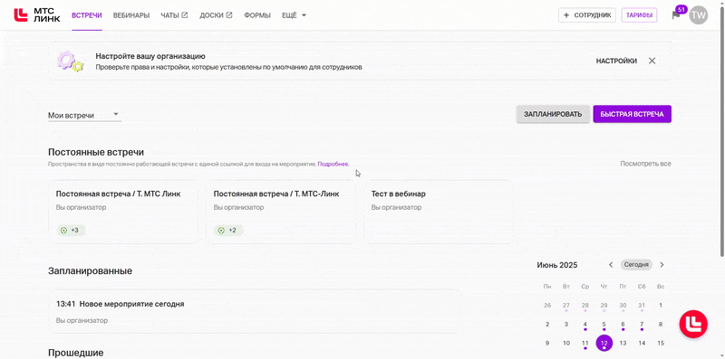Close the organization setup banner
The width and height of the screenshot is (725, 359).
(652, 61)
